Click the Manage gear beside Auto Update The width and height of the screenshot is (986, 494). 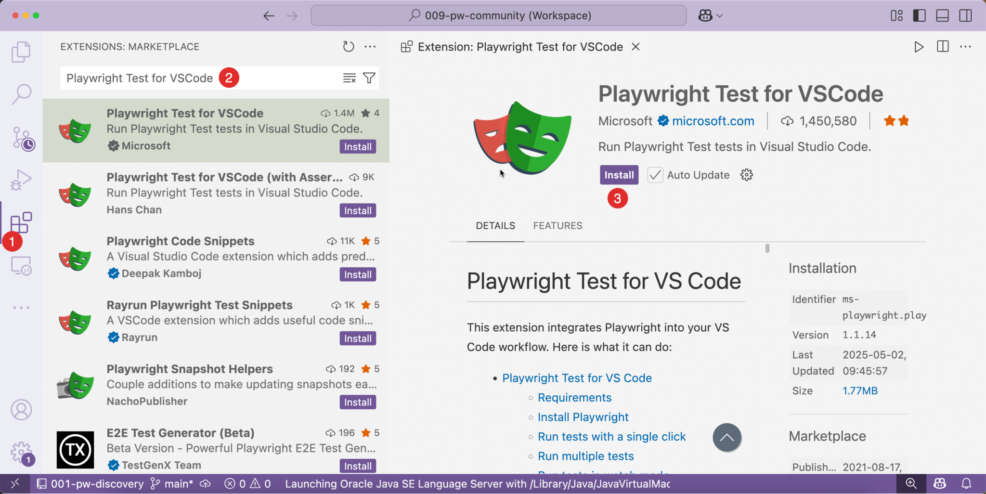click(x=747, y=175)
